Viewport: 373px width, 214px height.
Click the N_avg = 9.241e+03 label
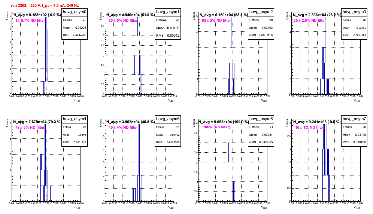317,122
